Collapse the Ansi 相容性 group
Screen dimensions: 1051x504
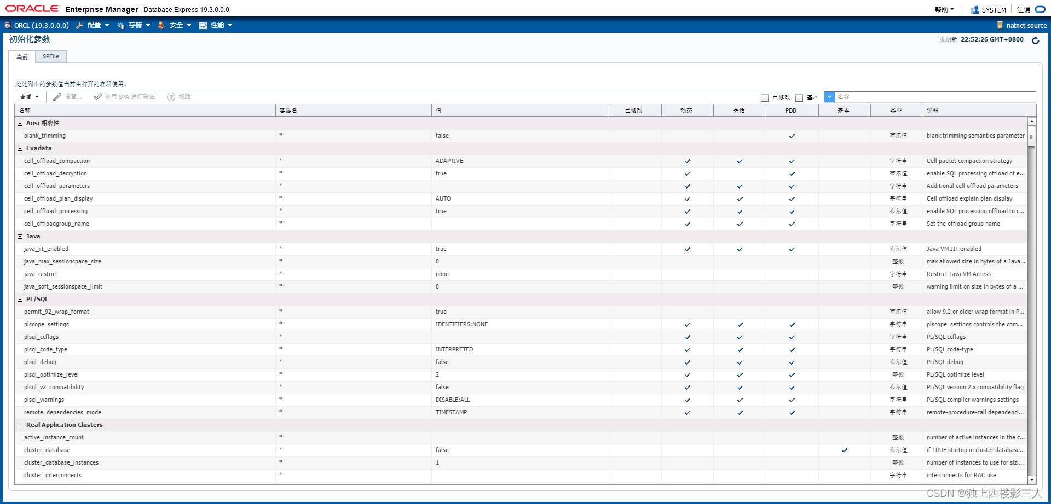(x=20, y=123)
